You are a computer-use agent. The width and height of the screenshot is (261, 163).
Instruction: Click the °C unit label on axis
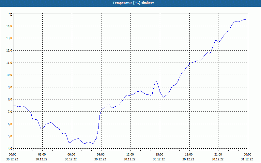[10, 15]
